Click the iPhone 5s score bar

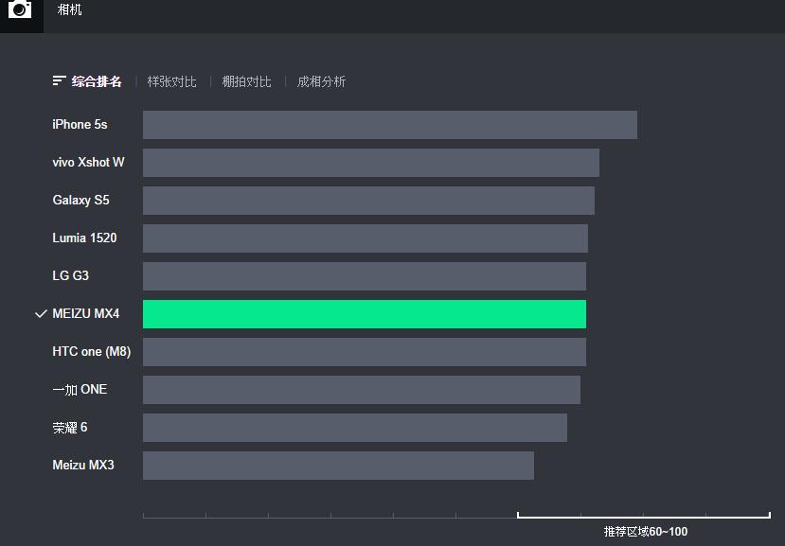pyautogui.click(x=390, y=125)
